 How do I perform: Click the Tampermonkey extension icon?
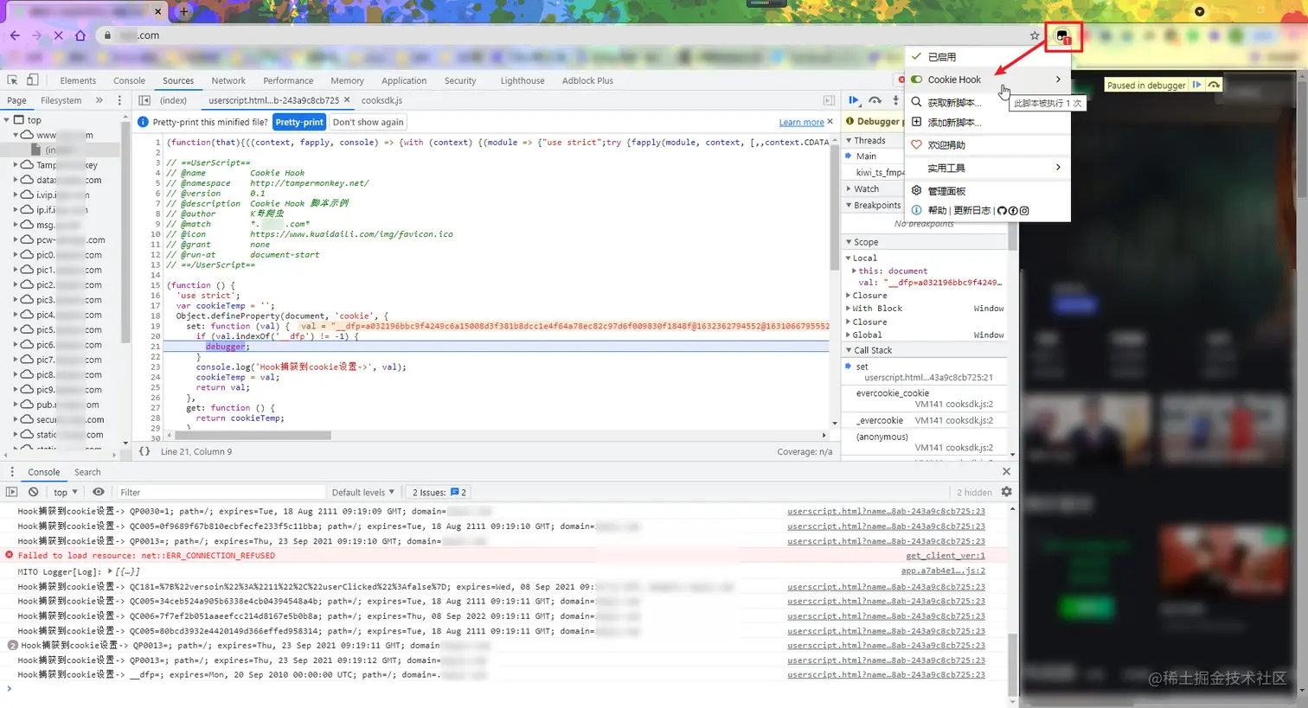[1061, 36]
